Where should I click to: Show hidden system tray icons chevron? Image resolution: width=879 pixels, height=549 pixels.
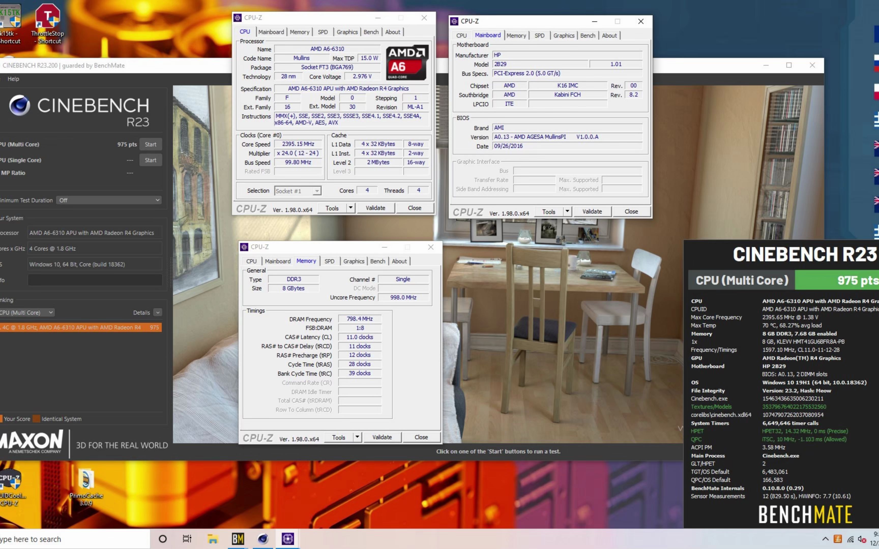coord(825,539)
